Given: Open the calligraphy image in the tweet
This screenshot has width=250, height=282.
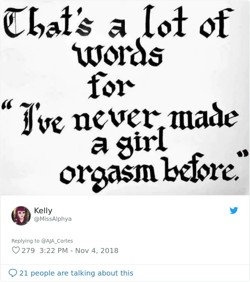Looking at the screenshot, I should (x=125, y=98).
